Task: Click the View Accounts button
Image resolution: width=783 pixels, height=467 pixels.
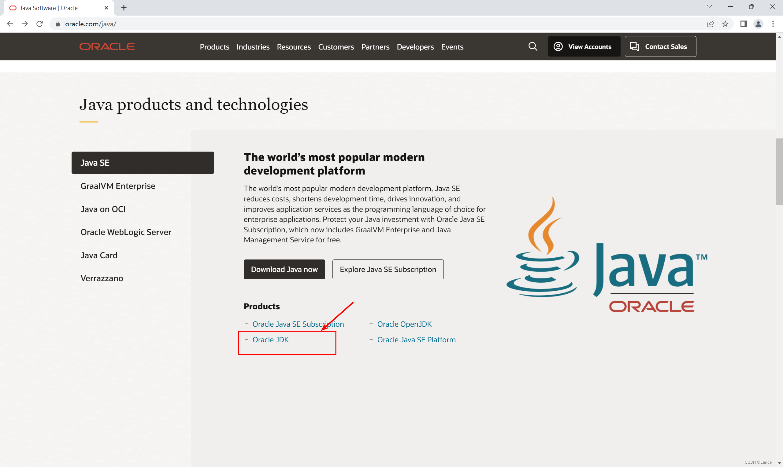Action: [584, 46]
